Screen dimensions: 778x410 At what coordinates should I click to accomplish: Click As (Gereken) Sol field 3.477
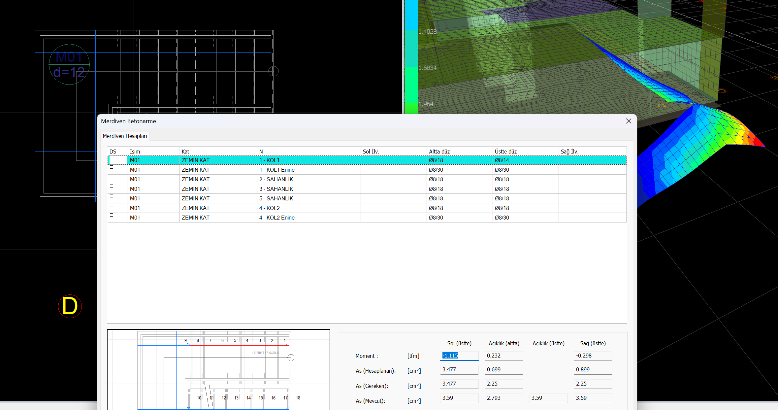[x=459, y=384]
